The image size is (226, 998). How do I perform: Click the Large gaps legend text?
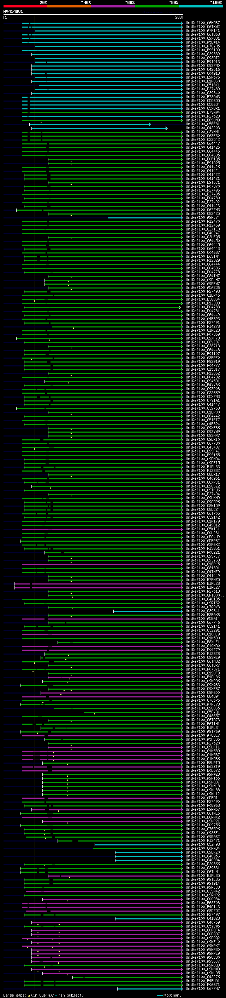(x=44, y=995)
